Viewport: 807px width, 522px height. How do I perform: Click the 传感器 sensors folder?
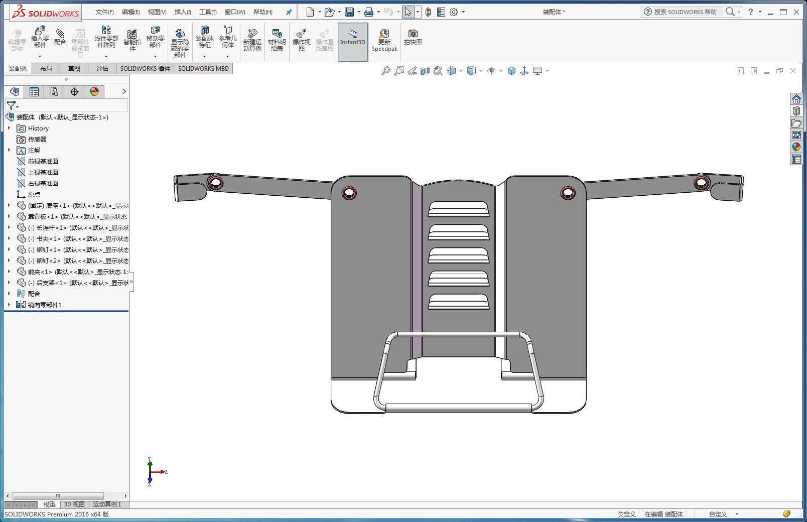point(37,140)
